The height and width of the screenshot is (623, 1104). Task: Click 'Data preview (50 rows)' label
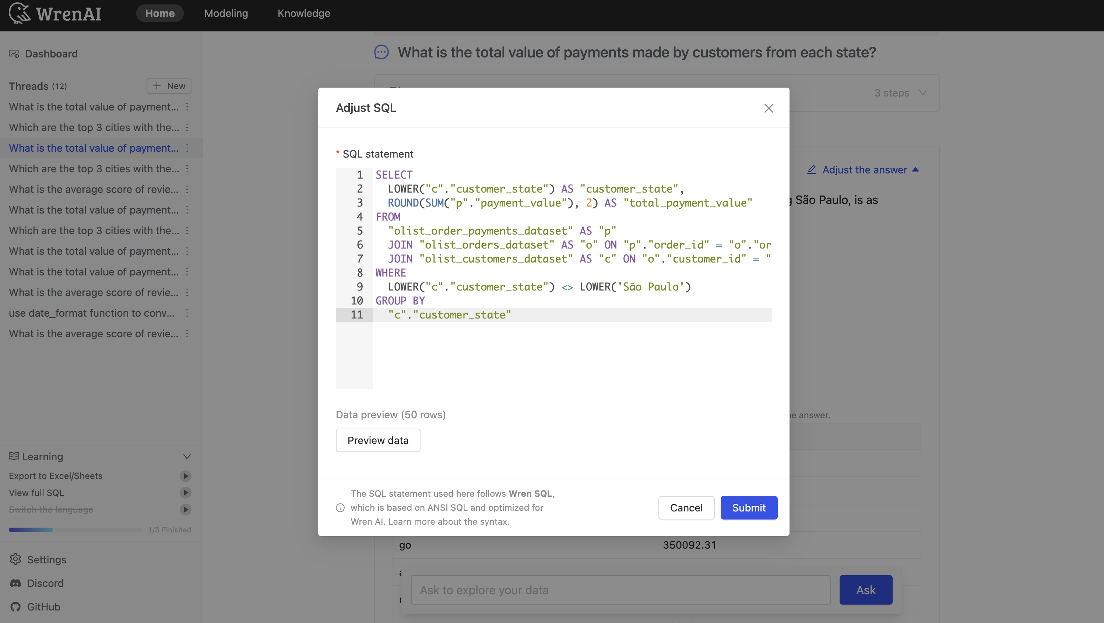pyautogui.click(x=390, y=415)
